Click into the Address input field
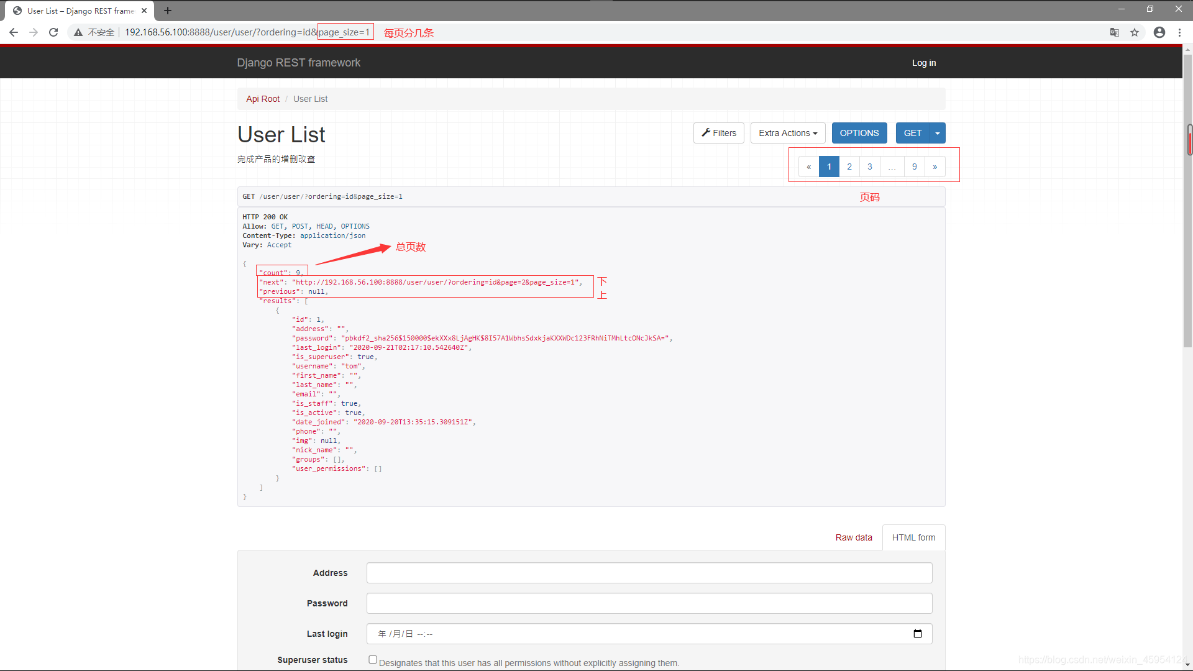 click(649, 573)
